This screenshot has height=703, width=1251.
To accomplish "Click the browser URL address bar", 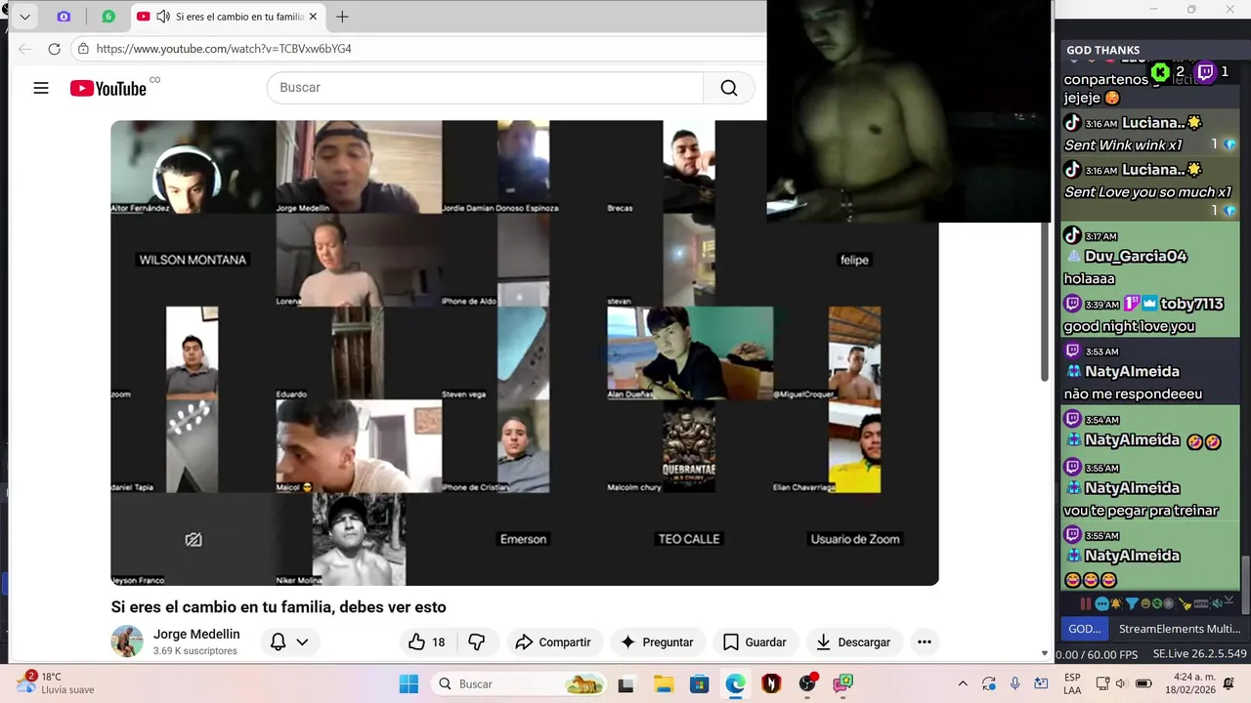I will (420, 49).
